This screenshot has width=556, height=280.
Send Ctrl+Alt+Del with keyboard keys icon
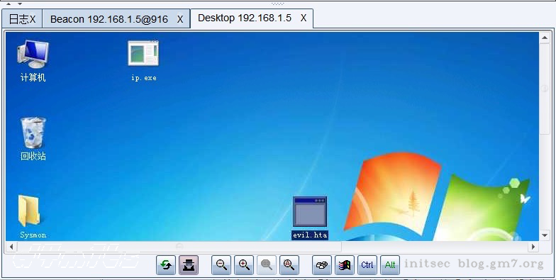tap(322, 265)
